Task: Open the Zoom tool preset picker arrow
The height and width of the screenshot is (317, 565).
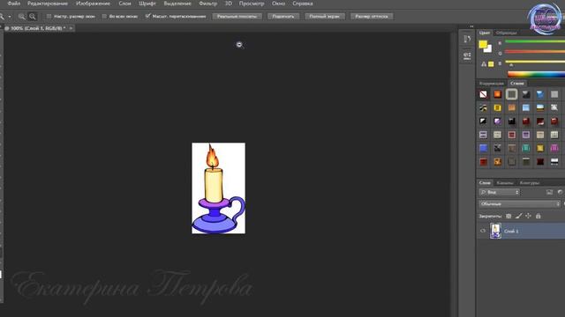Action: point(10,17)
